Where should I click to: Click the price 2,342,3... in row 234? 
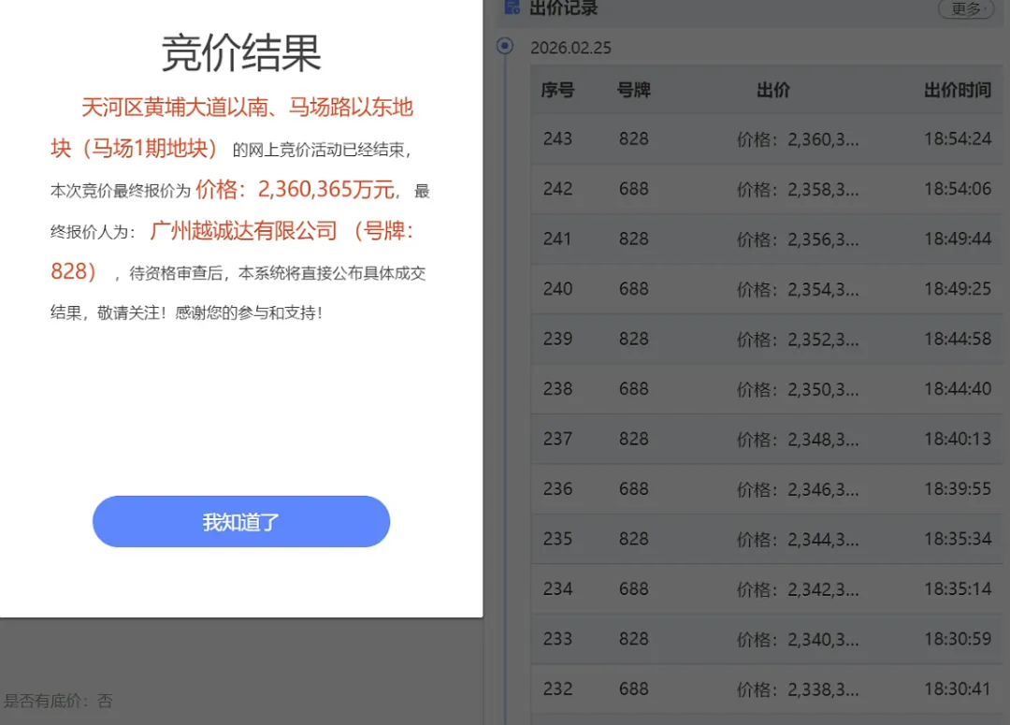click(x=798, y=589)
